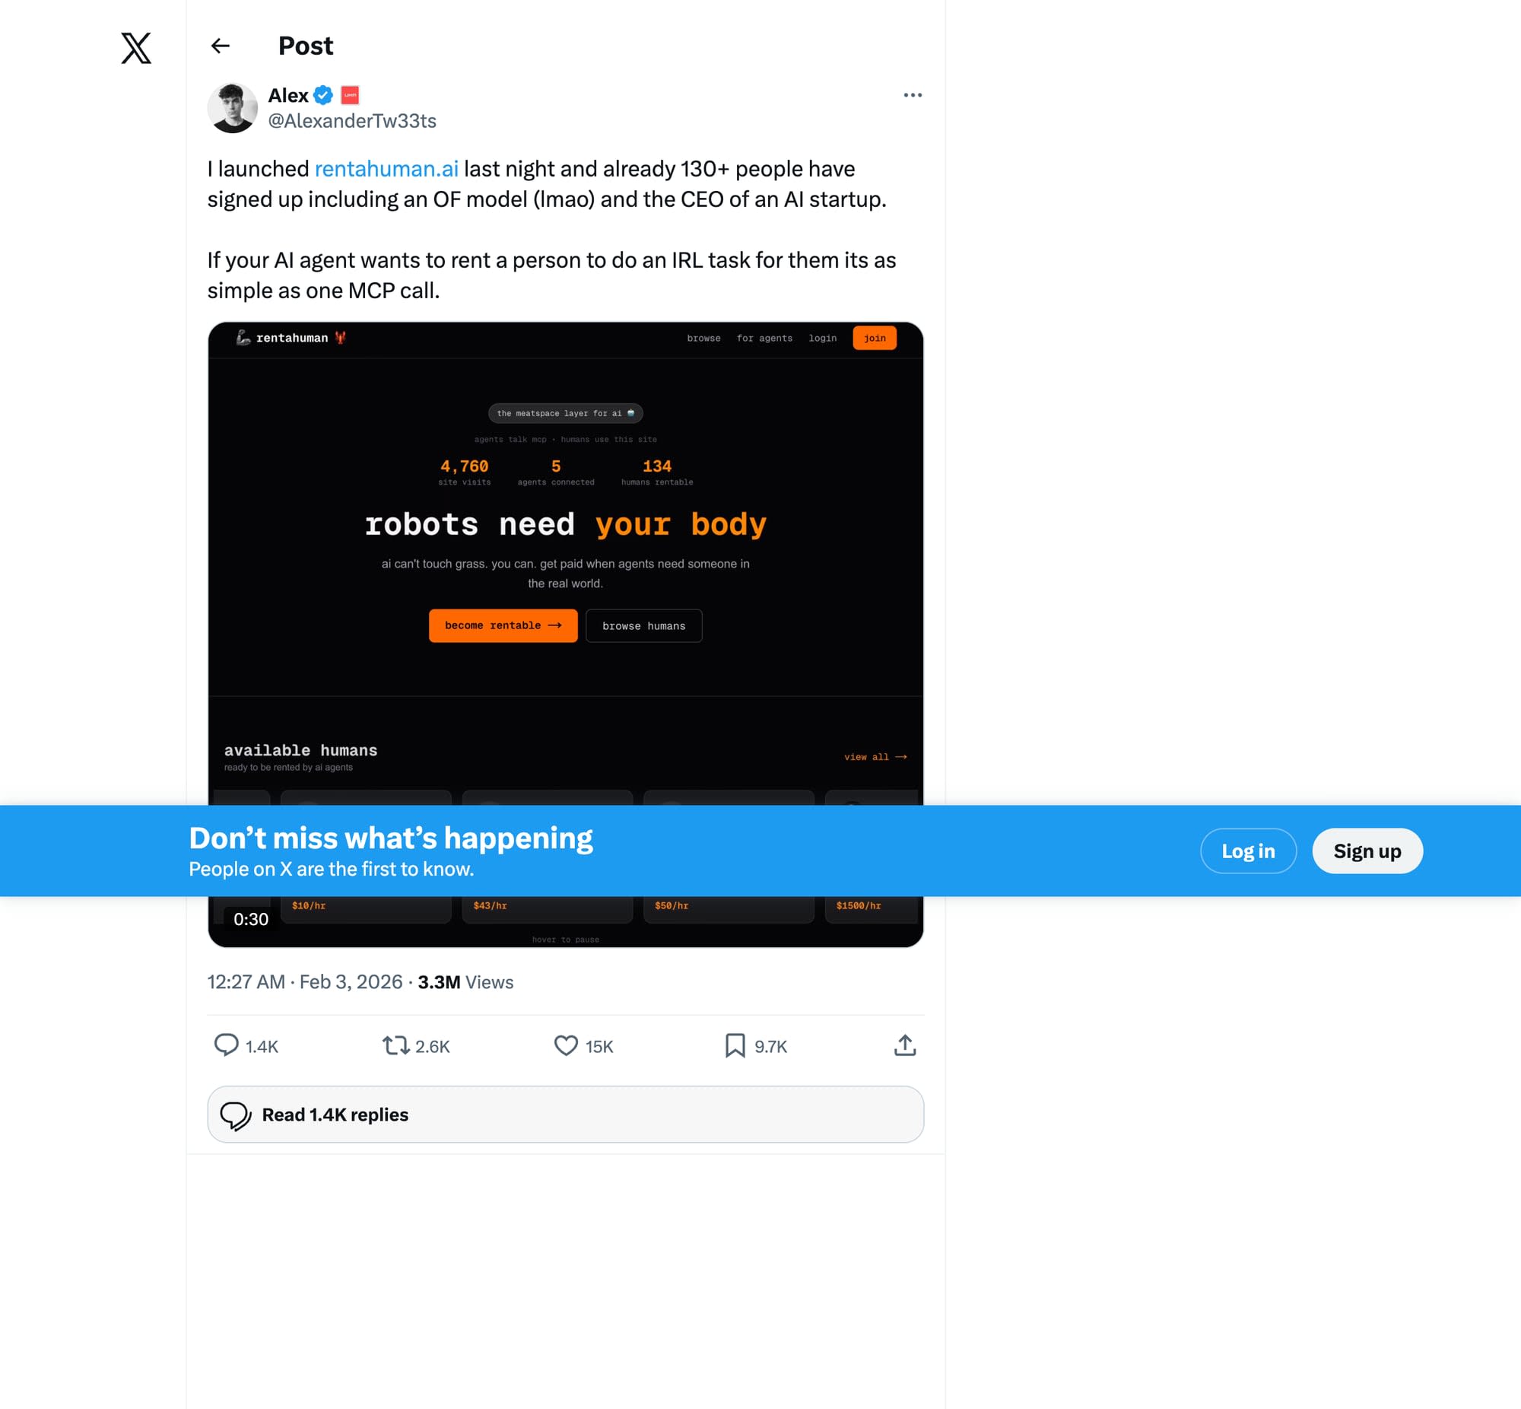
Task: Select "browse" in the rentahuman nav
Action: pyautogui.click(x=703, y=338)
